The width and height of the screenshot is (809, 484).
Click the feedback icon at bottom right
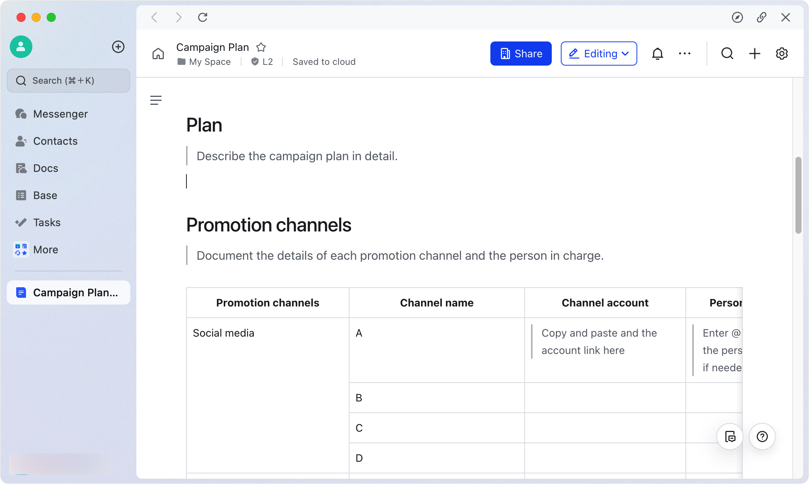pos(730,437)
